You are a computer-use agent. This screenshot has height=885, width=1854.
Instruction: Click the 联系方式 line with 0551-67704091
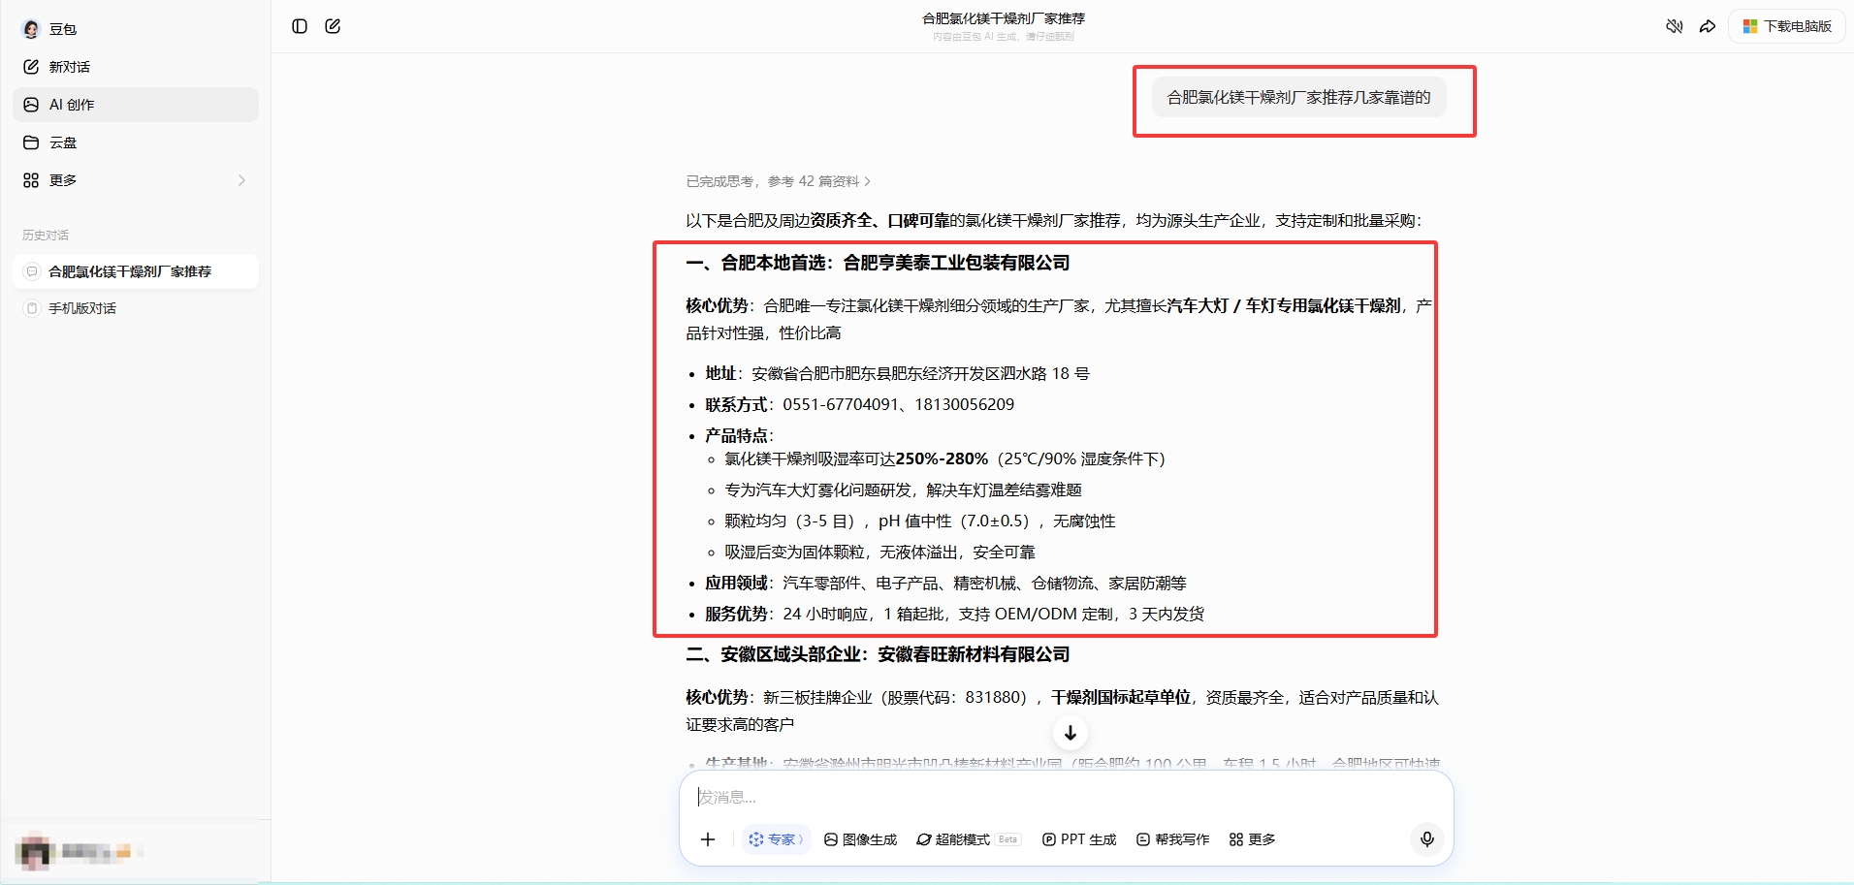[x=859, y=404]
